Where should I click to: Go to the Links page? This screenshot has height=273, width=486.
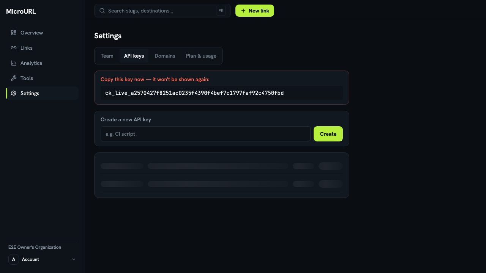click(x=43, y=48)
